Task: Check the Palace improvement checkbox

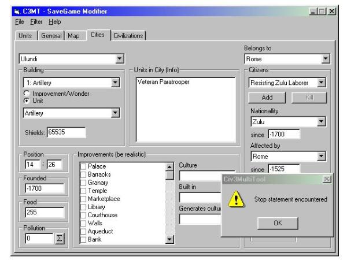Action: tap(83, 166)
